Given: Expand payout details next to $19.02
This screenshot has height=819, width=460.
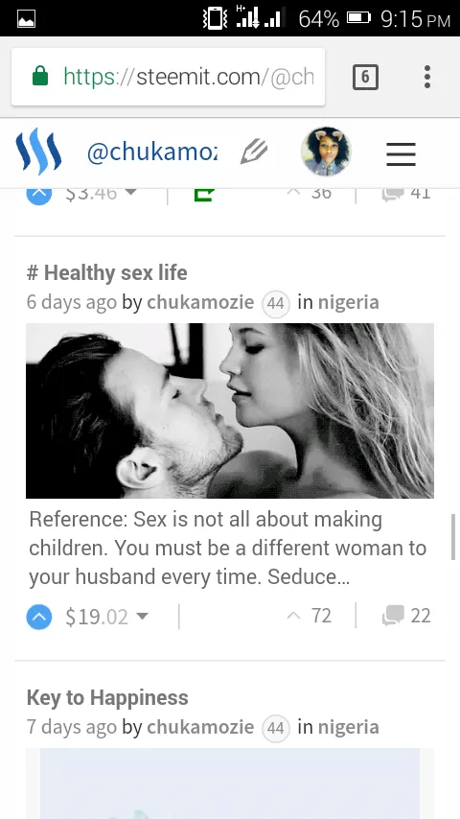Looking at the screenshot, I should 142,617.
